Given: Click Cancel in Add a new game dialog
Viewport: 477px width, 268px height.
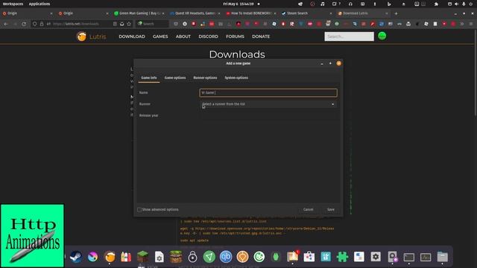Looking at the screenshot, I should [x=308, y=210].
